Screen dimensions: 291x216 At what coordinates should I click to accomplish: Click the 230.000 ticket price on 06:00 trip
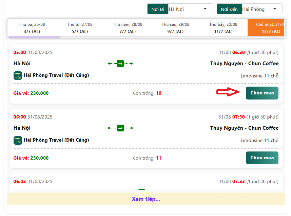[39, 158]
